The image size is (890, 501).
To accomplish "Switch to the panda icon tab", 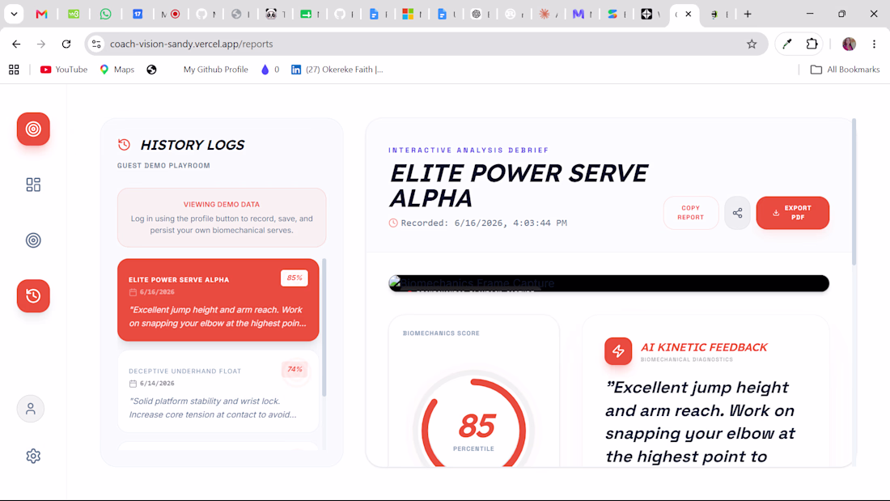I will point(271,15).
